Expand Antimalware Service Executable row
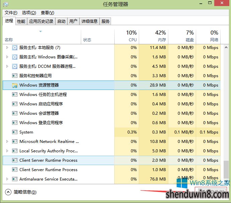The image size is (231, 203). 7,179
